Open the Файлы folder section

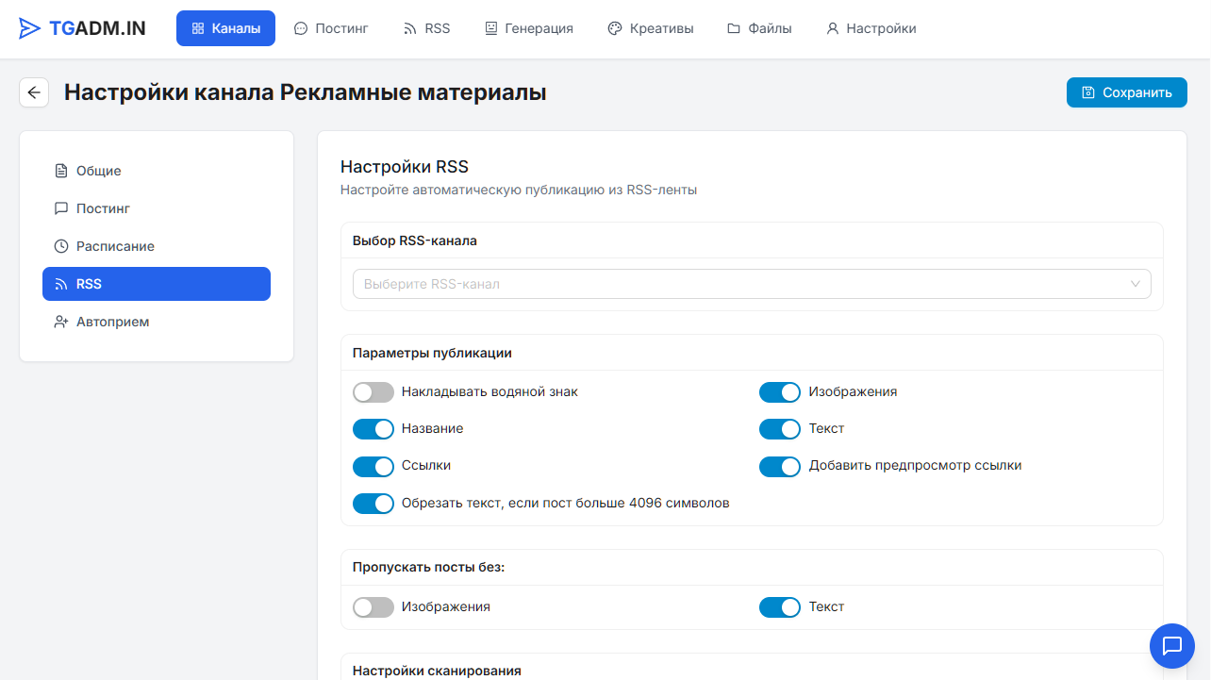tap(759, 28)
